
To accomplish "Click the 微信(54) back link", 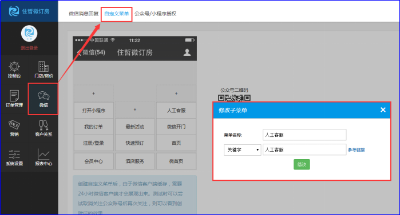I will (x=91, y=52).
